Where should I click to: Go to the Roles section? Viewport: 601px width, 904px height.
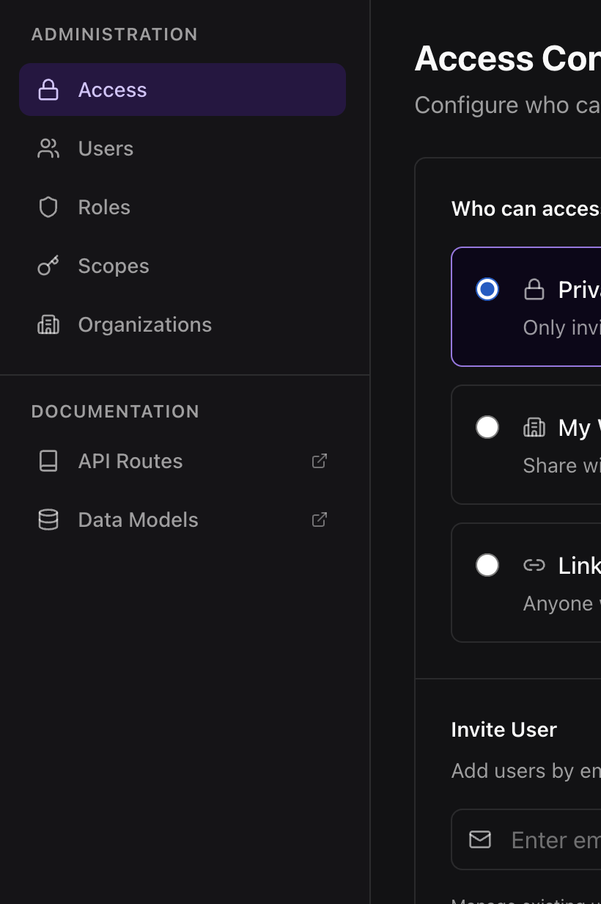point(104,207)
